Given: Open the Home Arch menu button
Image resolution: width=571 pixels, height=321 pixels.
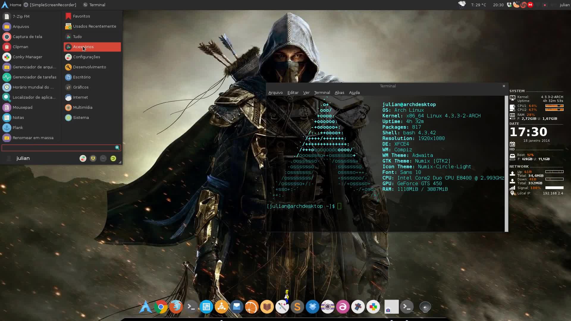Looking at the screenshot, I should click(11, 5).
